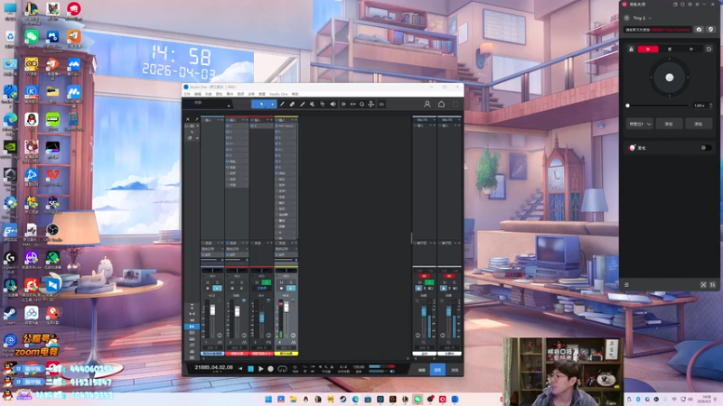This screenshot has width=723, height=406.
Task: Switch to the 编辑 Edit tab at bottom right
Action: tap(421, 370)
